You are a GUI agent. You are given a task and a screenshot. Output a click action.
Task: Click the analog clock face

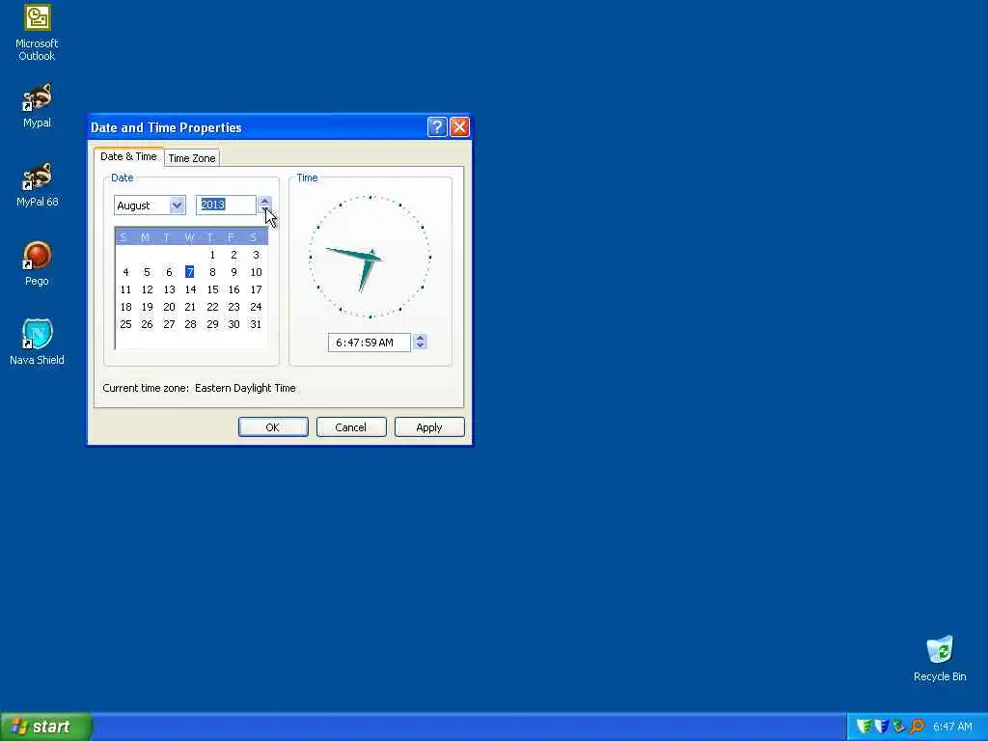370,257
